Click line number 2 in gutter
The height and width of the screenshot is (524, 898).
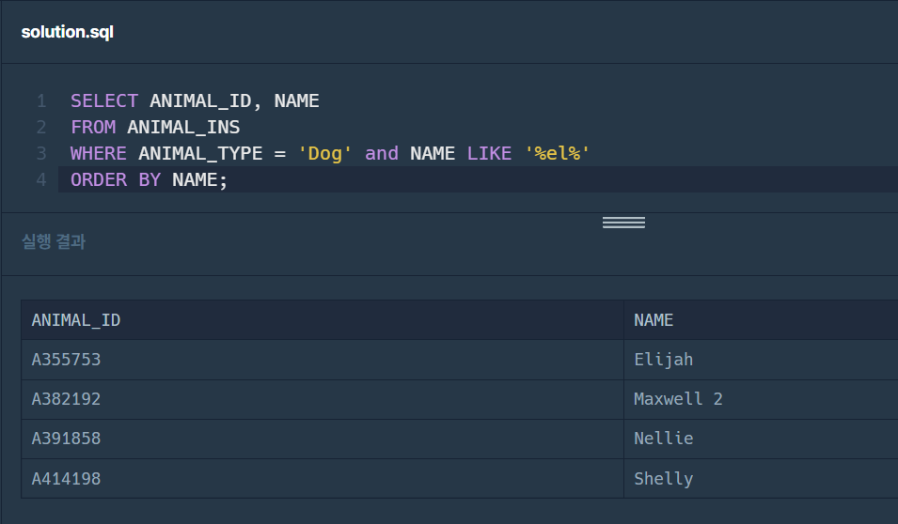41,127
